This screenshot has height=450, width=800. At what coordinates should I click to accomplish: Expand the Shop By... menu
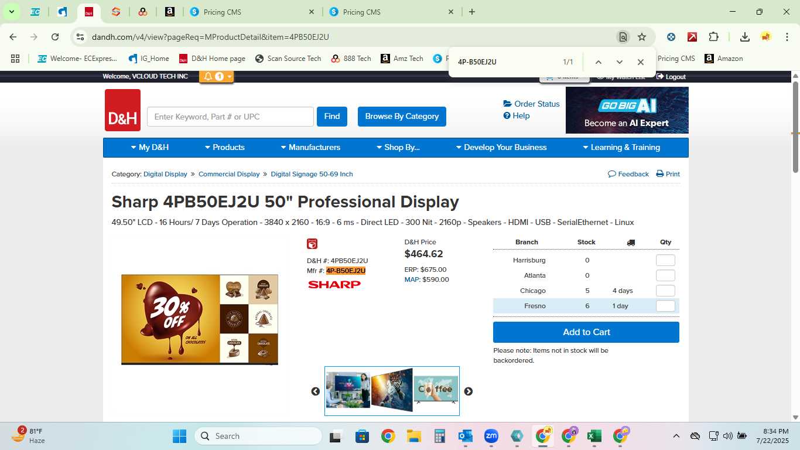[x=398, y=148]
